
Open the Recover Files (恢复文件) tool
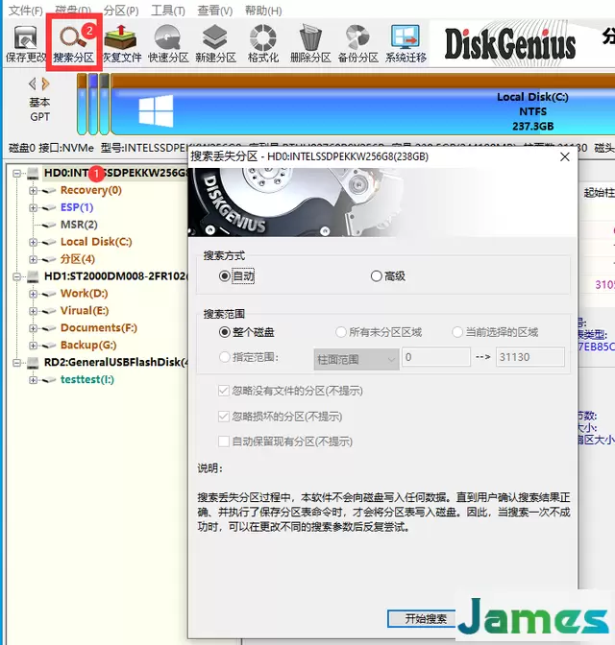tap(121, 43)
